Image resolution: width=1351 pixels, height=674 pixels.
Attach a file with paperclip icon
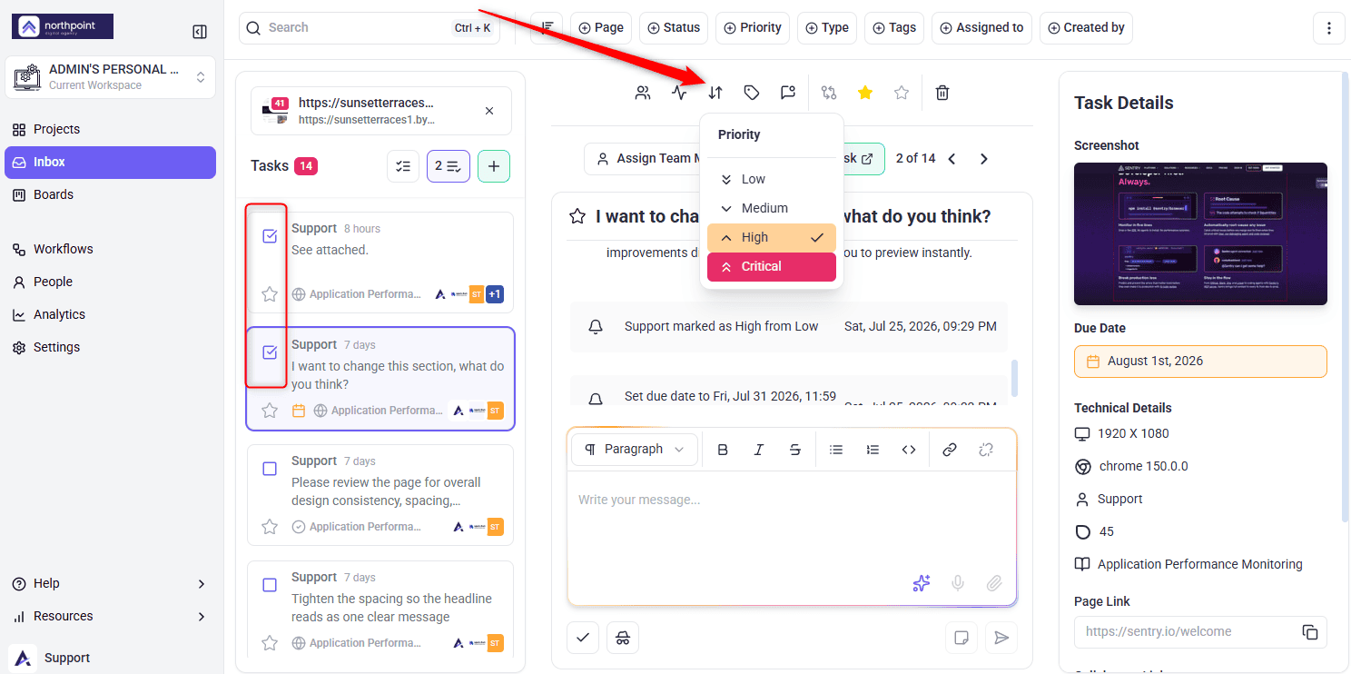994,583
